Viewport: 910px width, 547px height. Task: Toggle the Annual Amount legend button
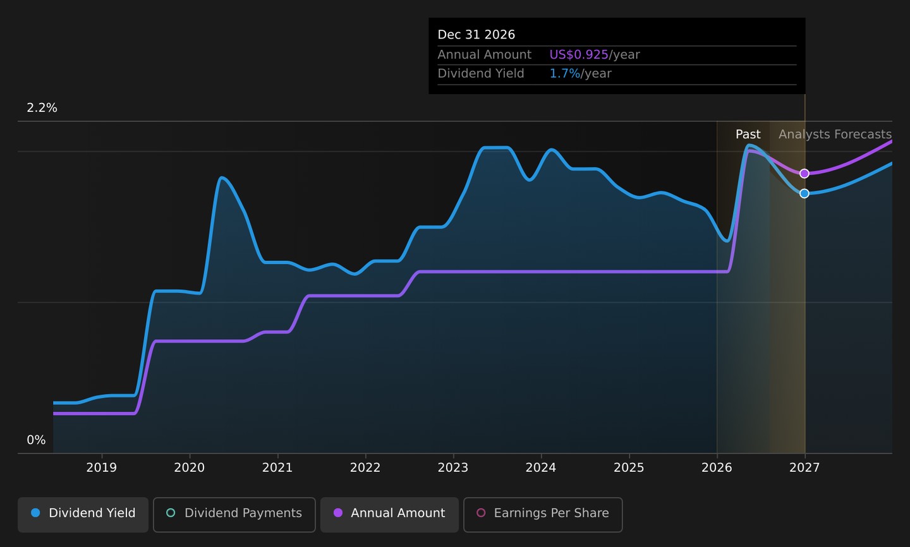[x=389, y=515]
